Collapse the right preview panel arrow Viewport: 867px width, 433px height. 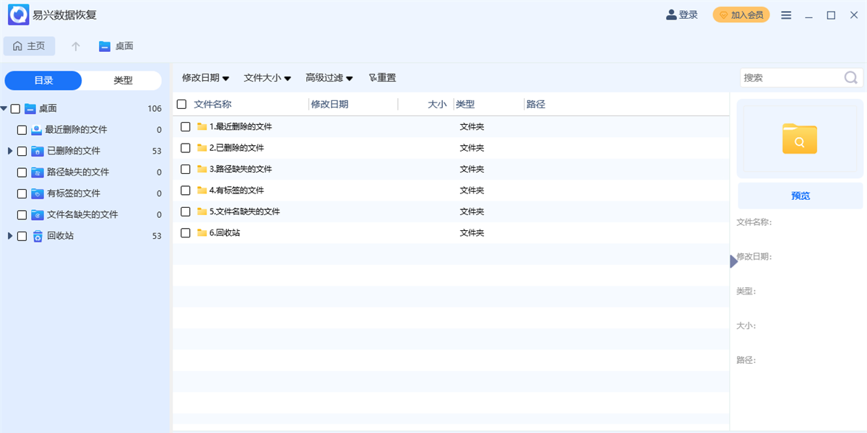(734, 261)
